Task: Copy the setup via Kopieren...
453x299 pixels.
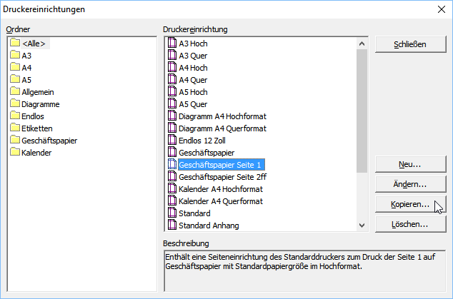Action: click(411, 204)
